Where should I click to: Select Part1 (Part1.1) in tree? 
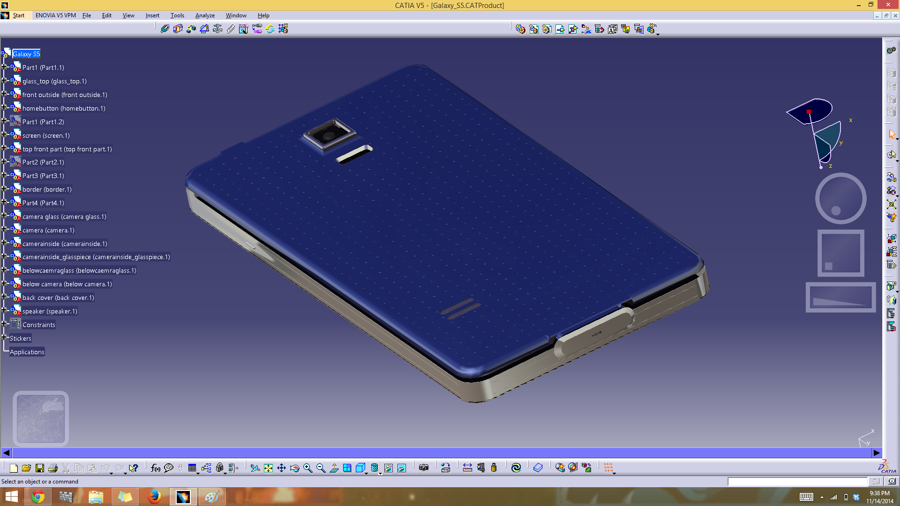click(x=43, y=67)
